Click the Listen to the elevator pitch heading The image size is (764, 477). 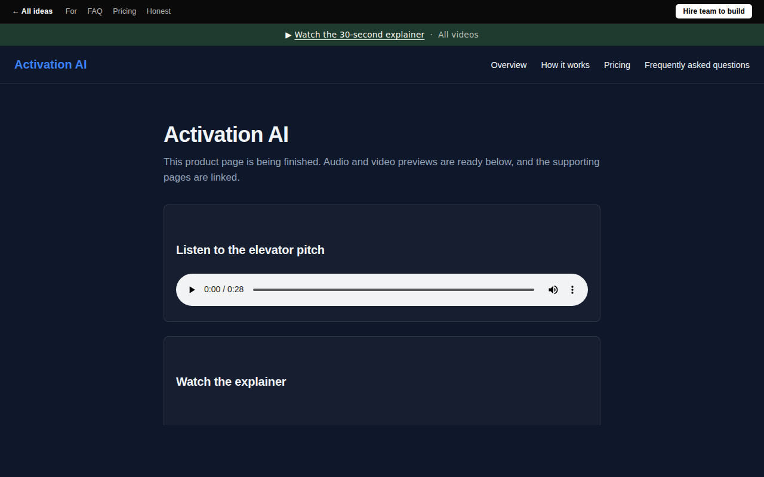coord(250,250)
